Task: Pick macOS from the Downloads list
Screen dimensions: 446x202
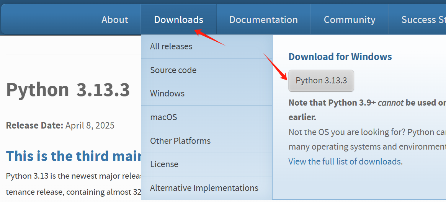Action: (206, 117)
